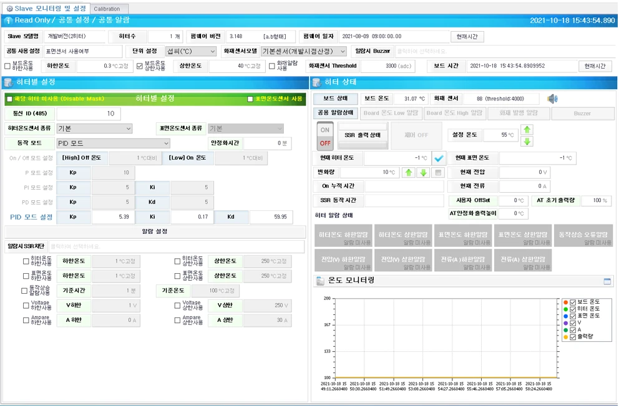Click the database icon on 히터 상태 header
Viewport: 619px width, 406px height.
pyautogui.click(x=316, y=82)
